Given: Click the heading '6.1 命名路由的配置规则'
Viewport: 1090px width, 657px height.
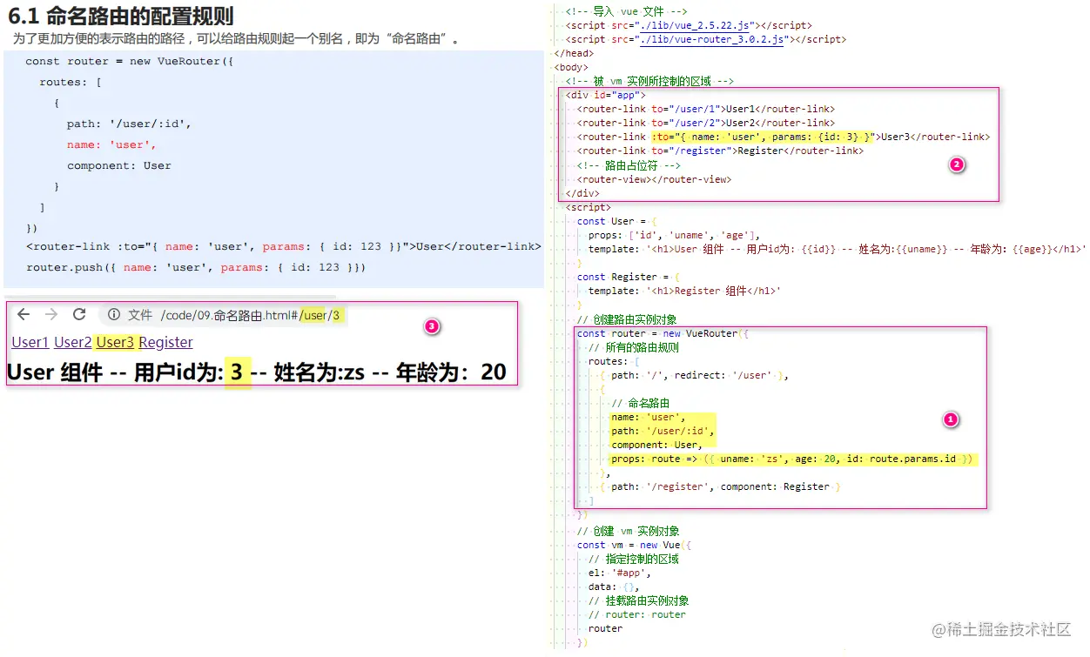Looking at the screenshot, I should (121, 16).
